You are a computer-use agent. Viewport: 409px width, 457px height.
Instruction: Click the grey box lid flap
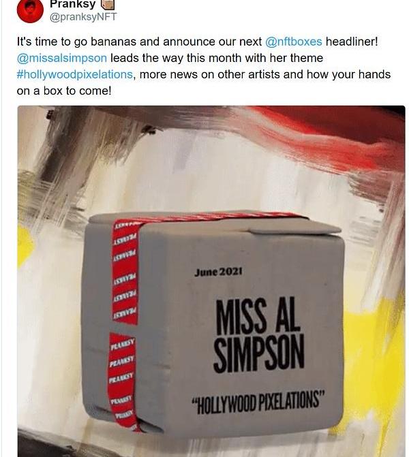294,227
